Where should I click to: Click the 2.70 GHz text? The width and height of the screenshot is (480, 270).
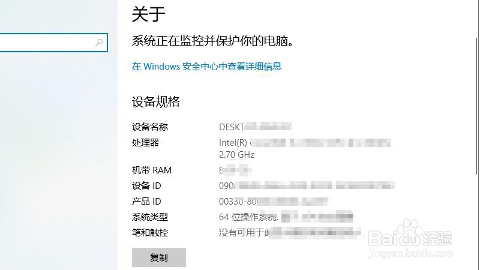click(x=236, y=155)
